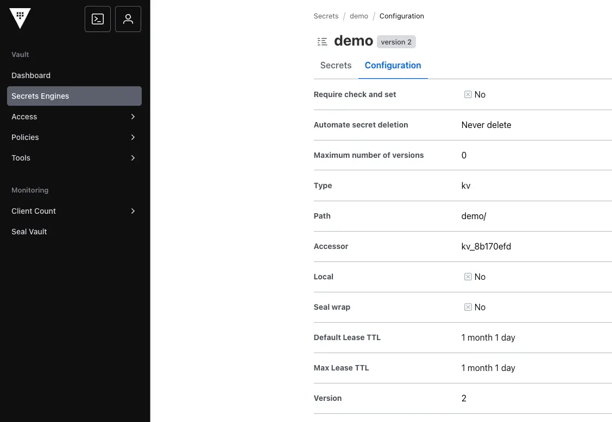Open the console terminal icon

[98, 19]
